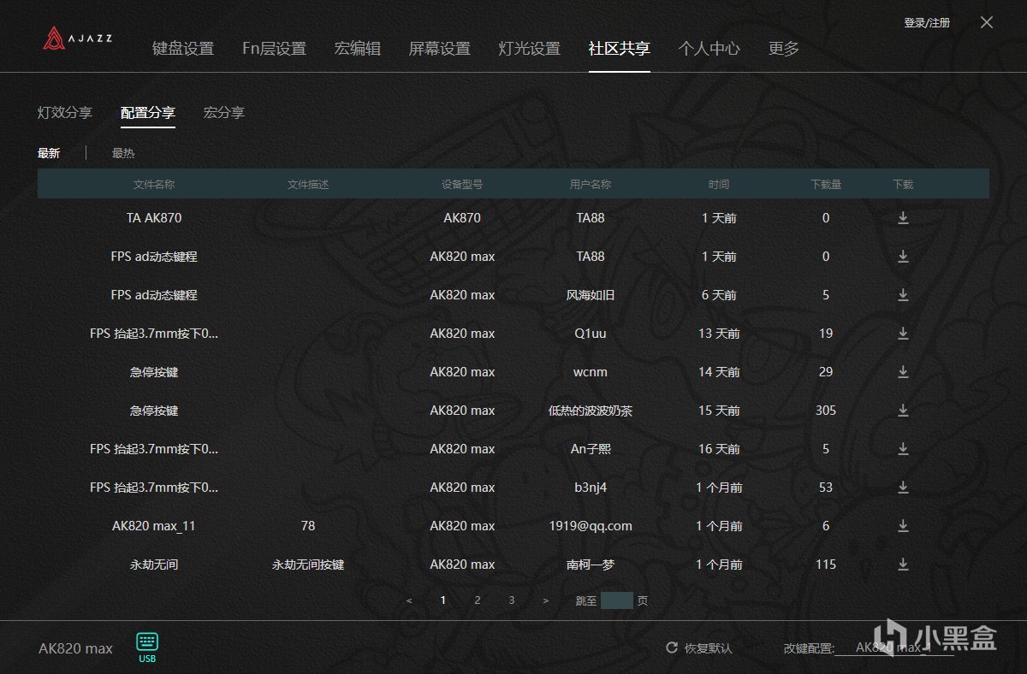The image size is (1027, 674).
Task: Click the 时间 column header
Action: coord(719,184)
